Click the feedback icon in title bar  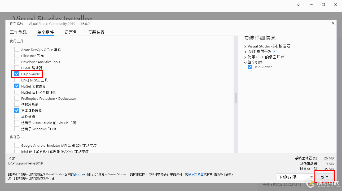[299, 5]
